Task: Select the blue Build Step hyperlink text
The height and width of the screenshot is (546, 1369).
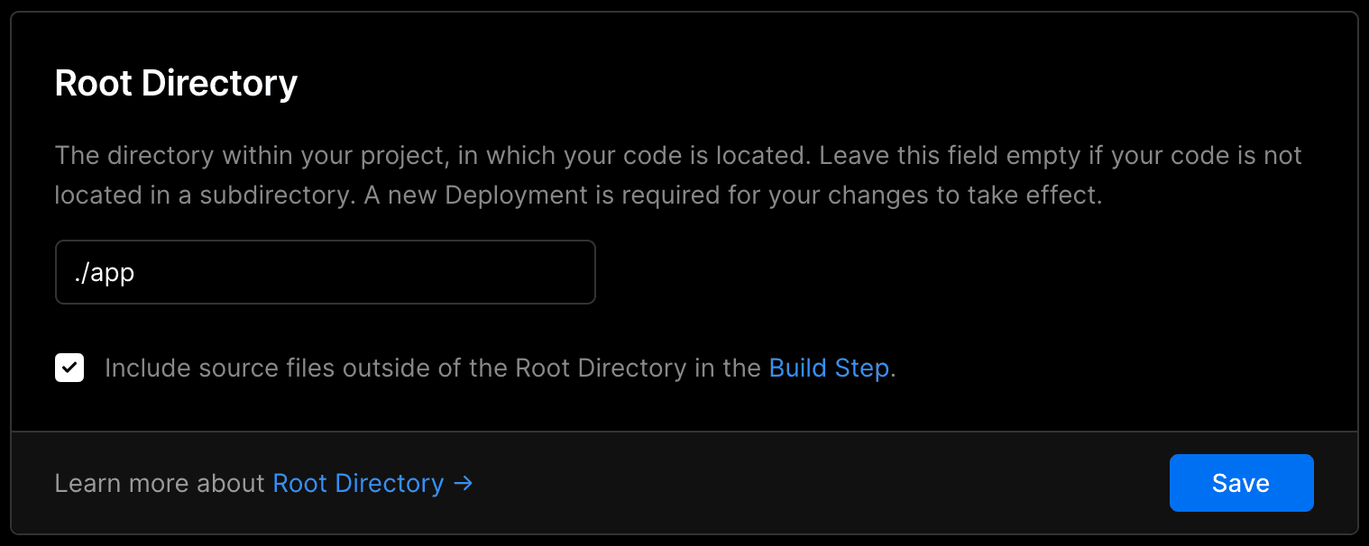Action: click(829, 369)
